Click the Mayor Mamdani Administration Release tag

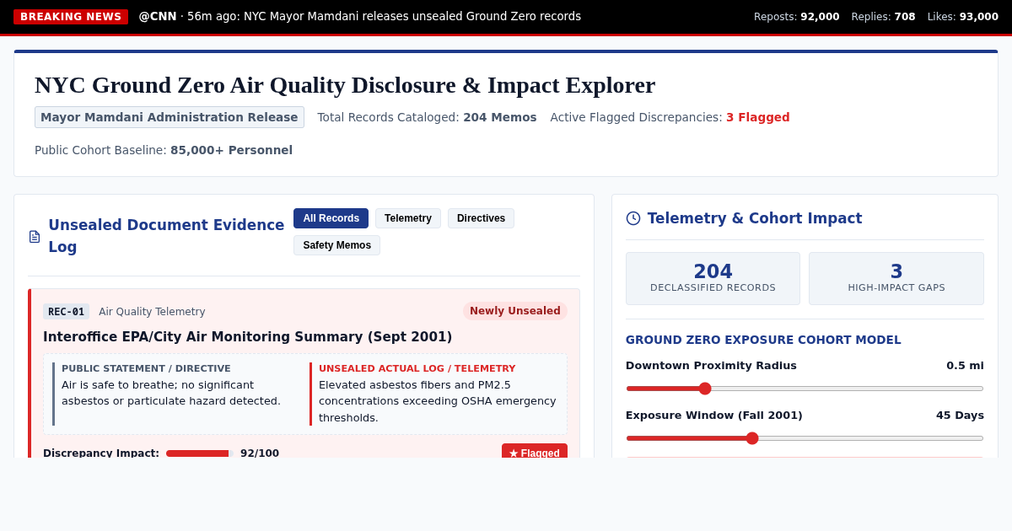pos(170,117)
